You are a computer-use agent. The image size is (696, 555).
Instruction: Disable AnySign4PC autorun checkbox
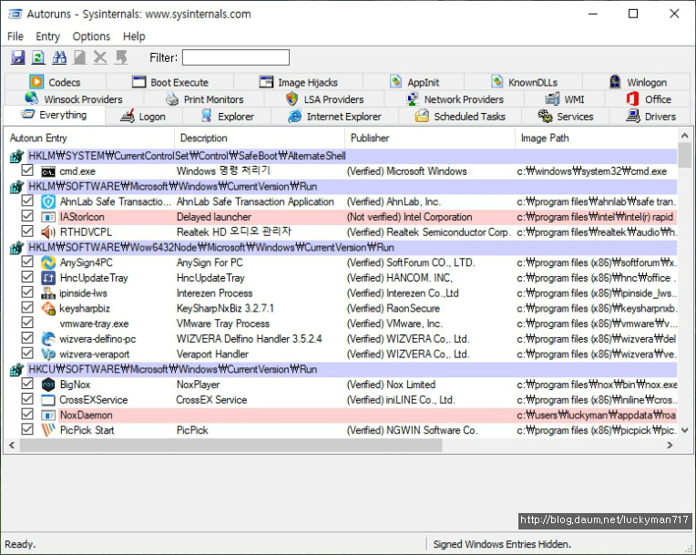(x=27, y=262)
